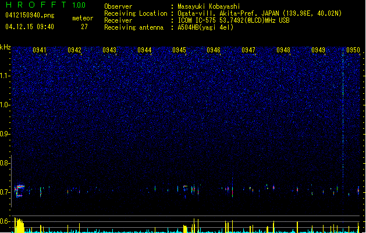366x233 pixels.
Task: Click the 0942 time marker
Action: [x=74, y=50]
